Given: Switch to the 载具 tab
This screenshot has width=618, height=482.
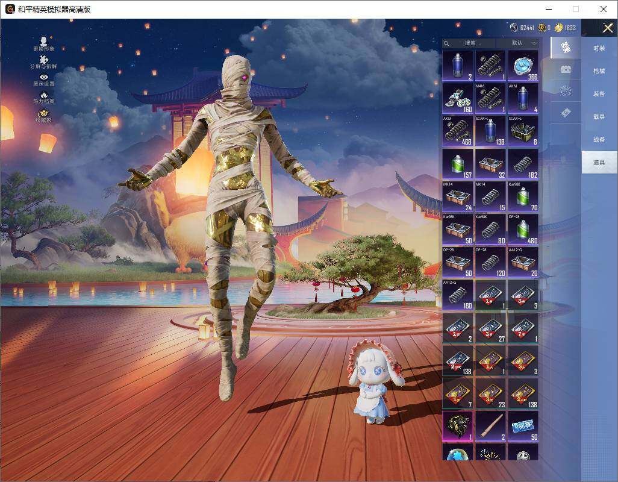Looking at the screenshot, I should click(599, 117).
